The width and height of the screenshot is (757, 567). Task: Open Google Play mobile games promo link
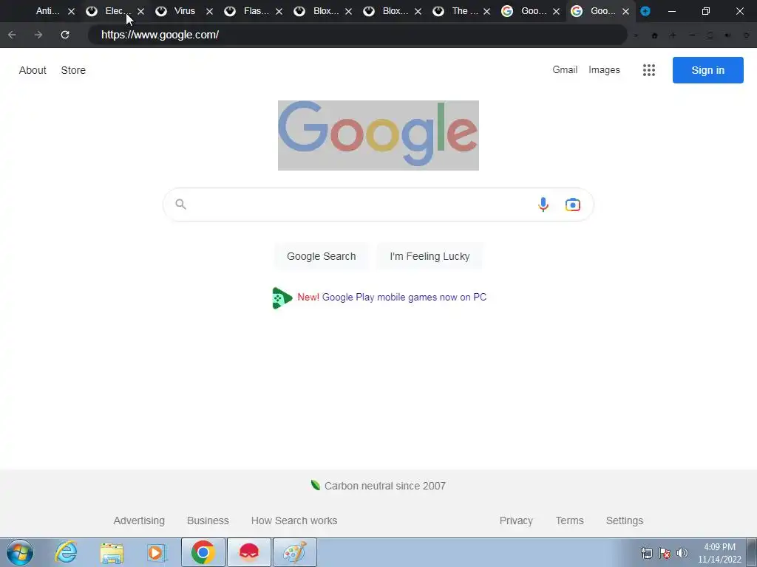(x=404, y=298)
